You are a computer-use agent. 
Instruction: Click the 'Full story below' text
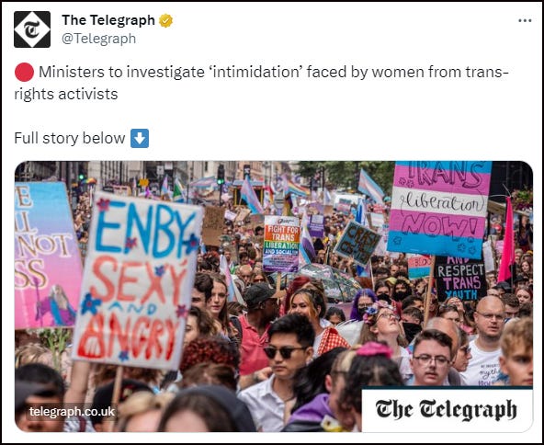point(70,138)
